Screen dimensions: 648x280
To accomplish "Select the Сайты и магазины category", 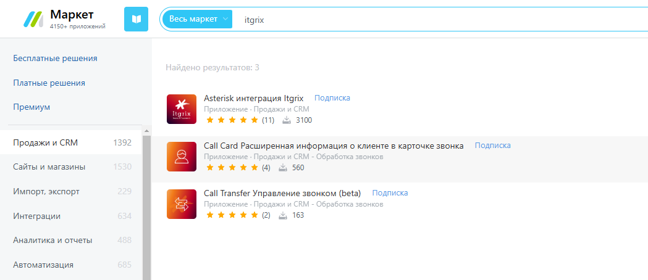I will (70, 167).
